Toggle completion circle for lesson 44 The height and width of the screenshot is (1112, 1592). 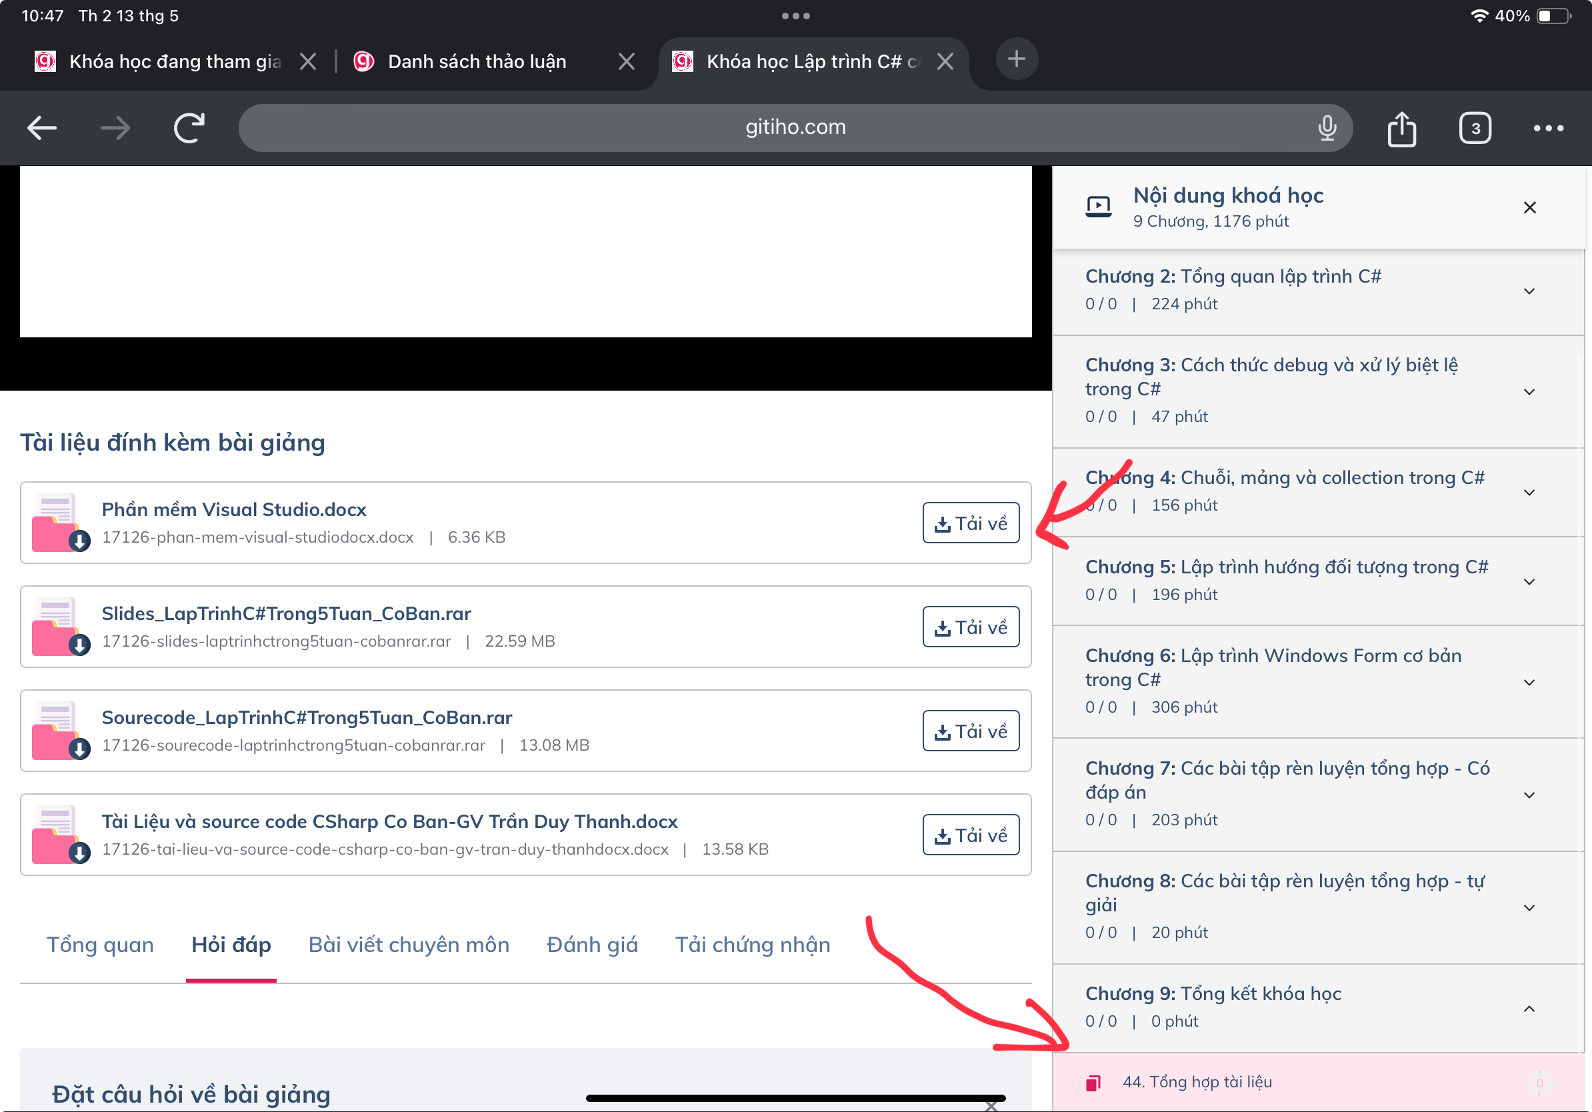[1539, 1082]
